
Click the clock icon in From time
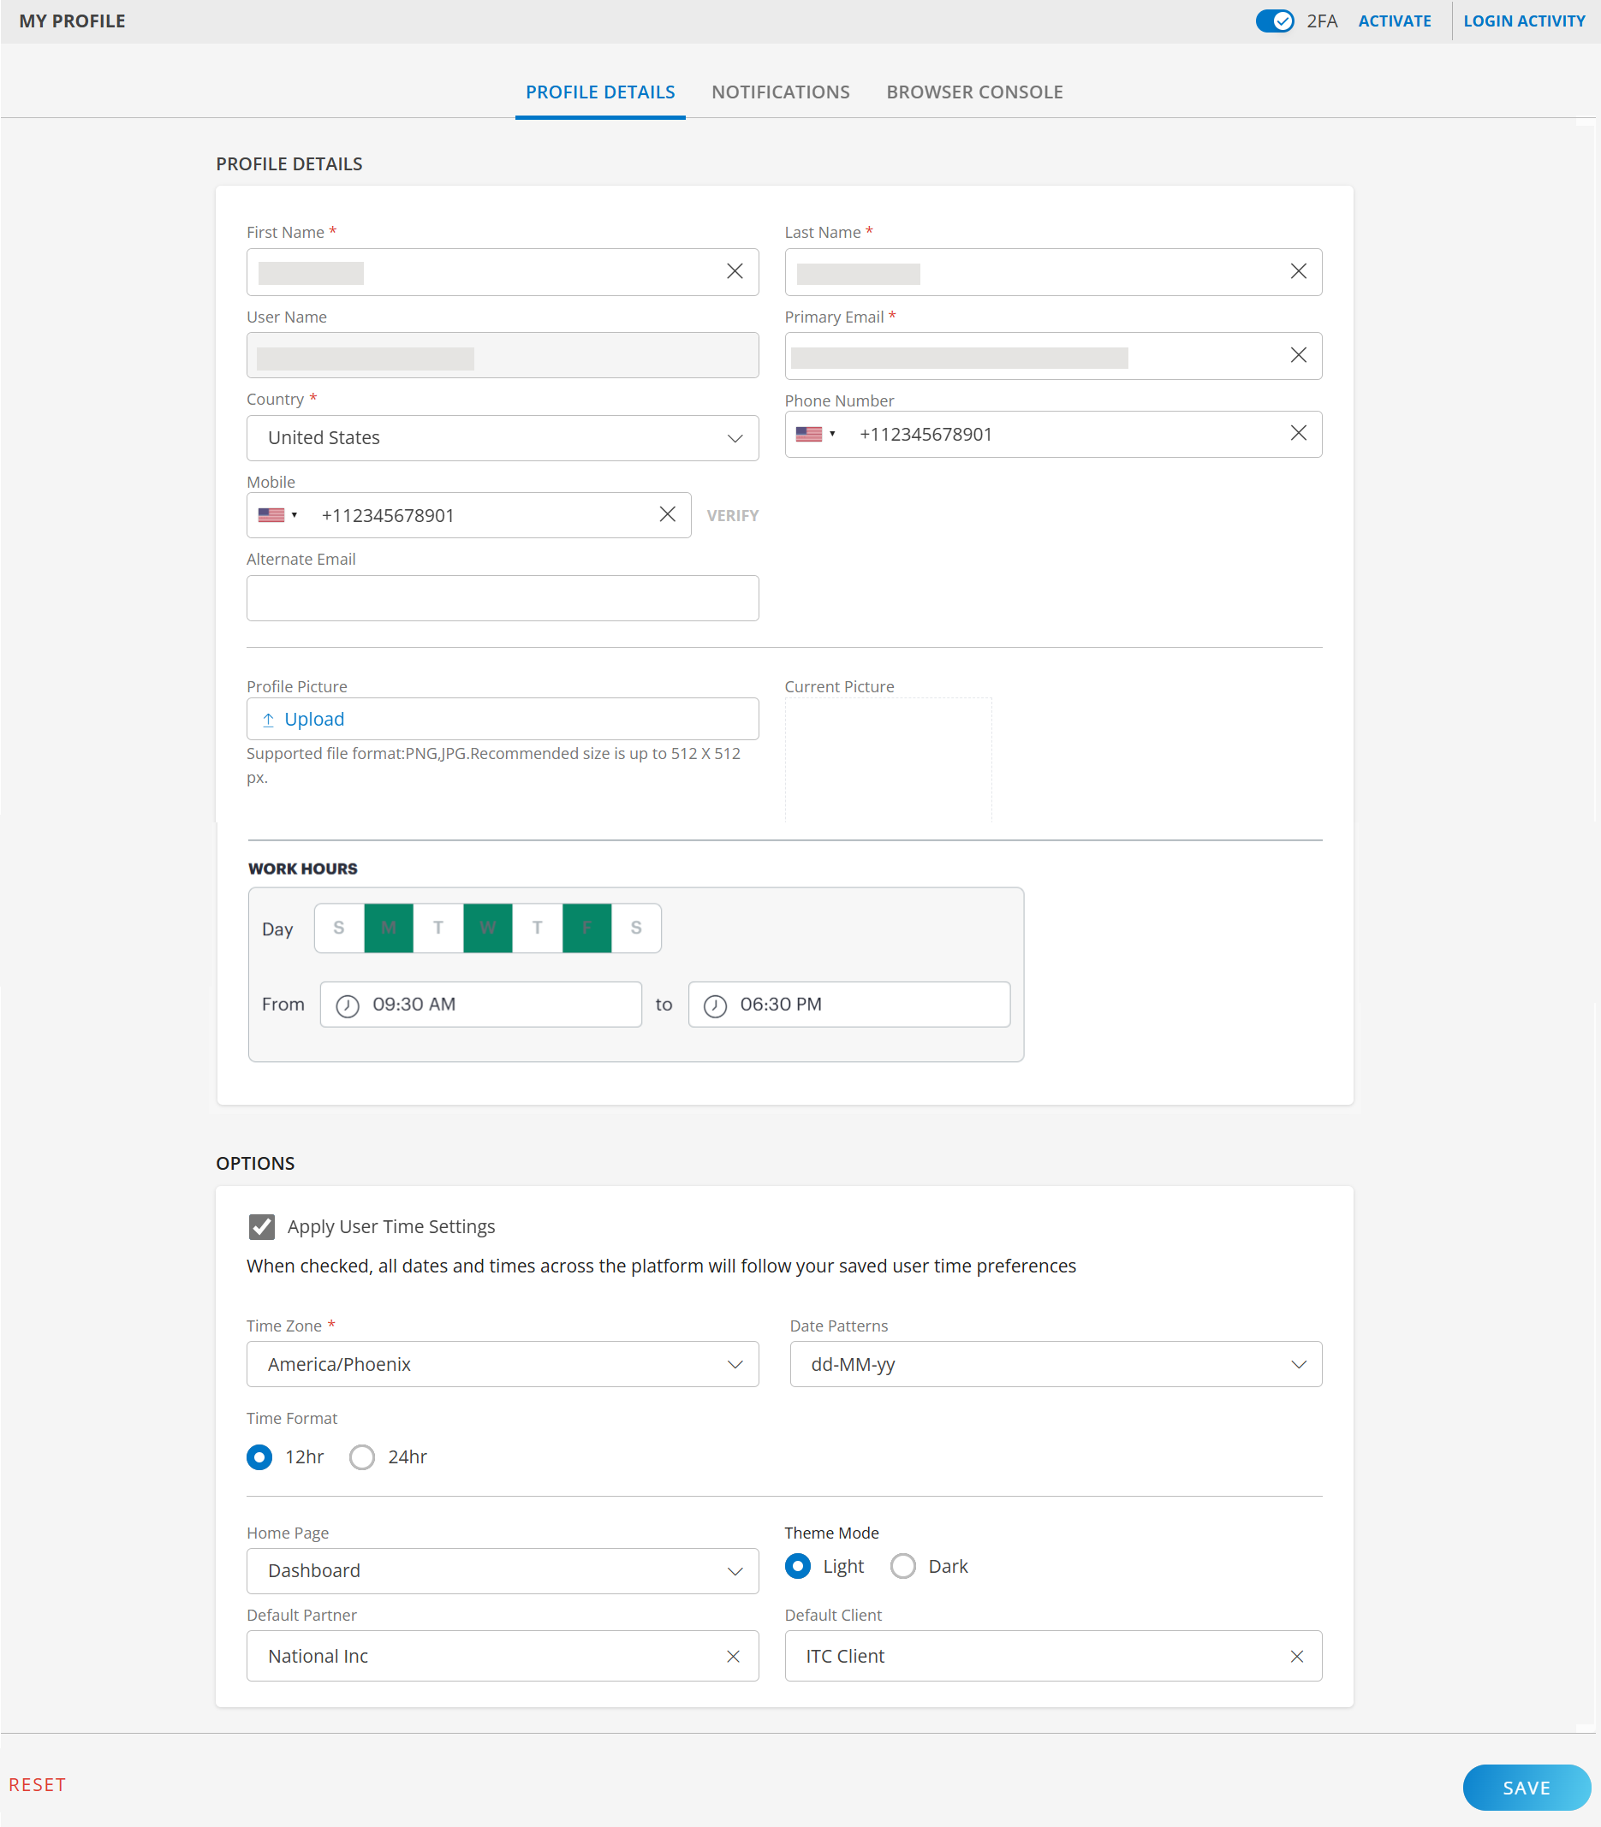pyautogui.click(x=348, y=1005)
